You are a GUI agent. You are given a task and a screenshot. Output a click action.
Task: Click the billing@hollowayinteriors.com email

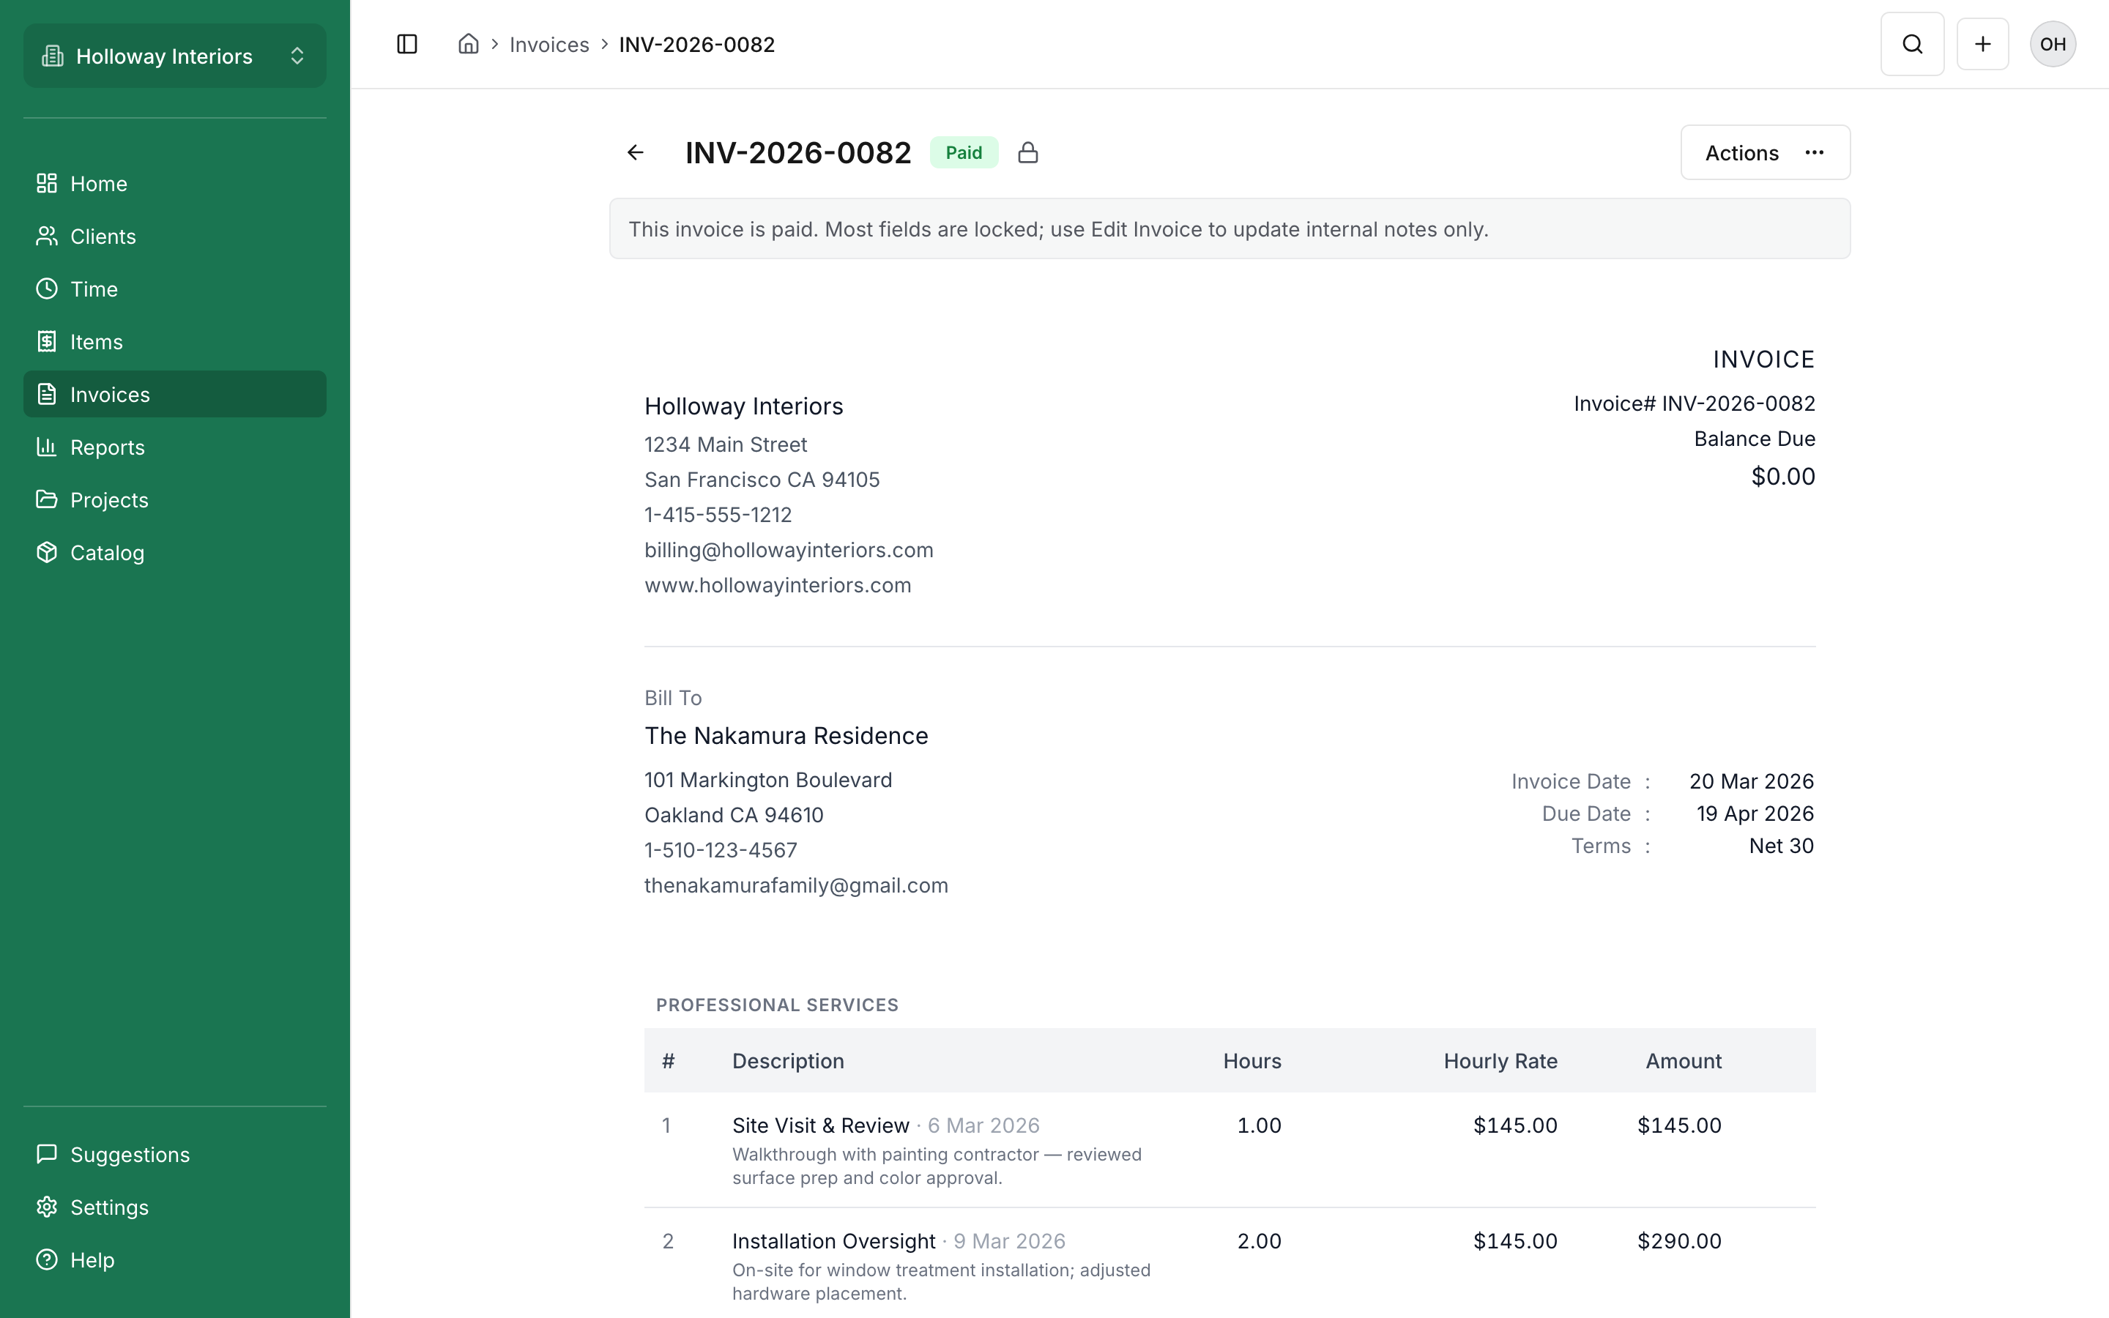tap(789, 550)
